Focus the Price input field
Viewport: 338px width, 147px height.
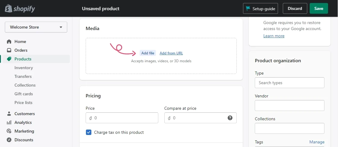pos(122,118)
